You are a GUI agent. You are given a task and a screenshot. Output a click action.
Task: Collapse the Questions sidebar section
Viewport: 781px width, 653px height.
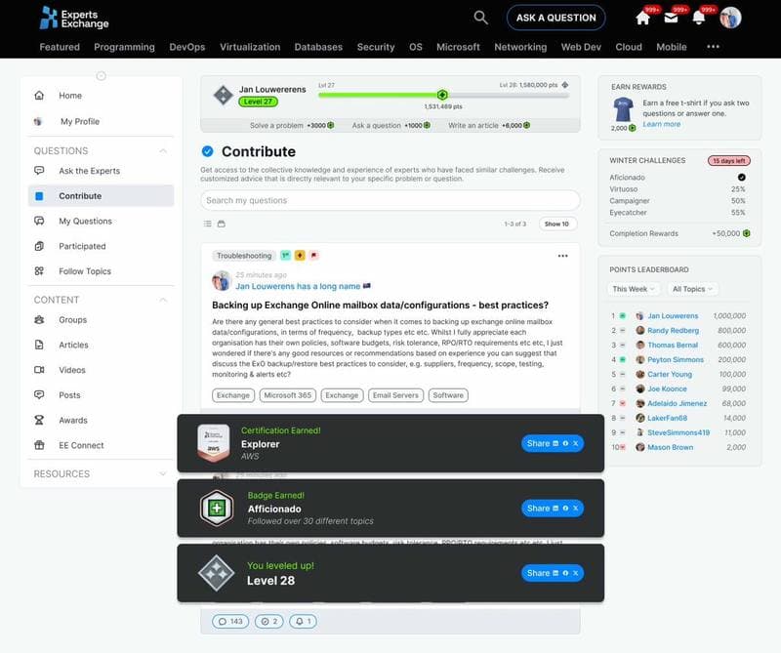coord(162,151)
